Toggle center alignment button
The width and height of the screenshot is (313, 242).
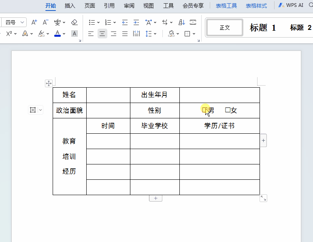tap(102, 34)
